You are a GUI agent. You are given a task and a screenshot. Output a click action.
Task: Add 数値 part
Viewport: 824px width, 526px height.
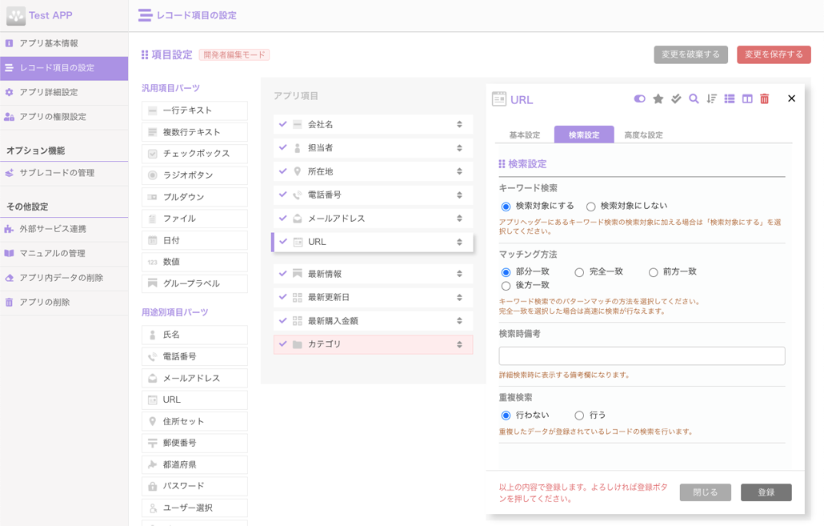194,262
